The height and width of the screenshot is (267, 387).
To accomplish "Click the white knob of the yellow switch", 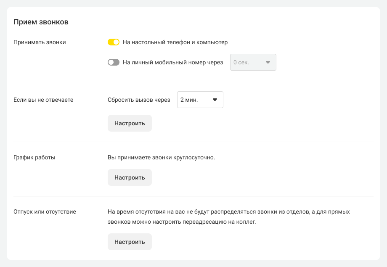I will (x=116, y=42).
